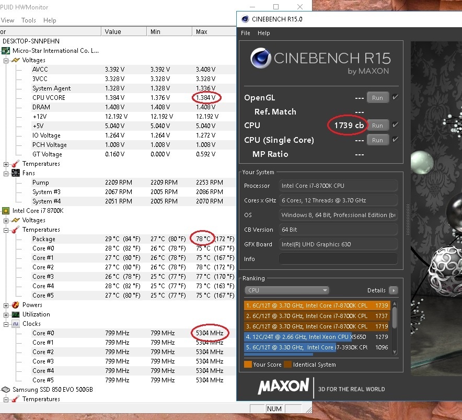462x420 pixels.
Task: Run the CPU benchmark
Action: pos(378,126)
